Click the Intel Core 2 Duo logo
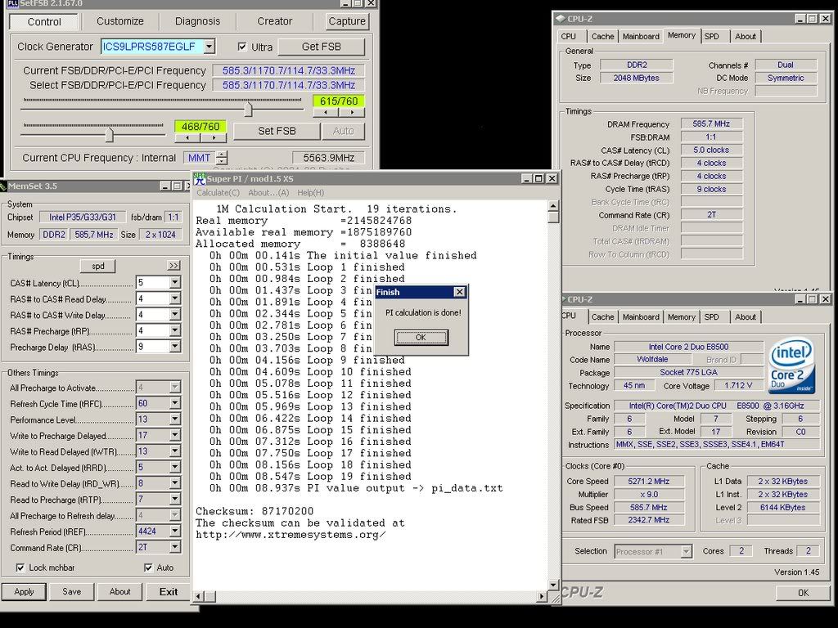This screenshot has width=838, height=628. (x=792, y=366)
